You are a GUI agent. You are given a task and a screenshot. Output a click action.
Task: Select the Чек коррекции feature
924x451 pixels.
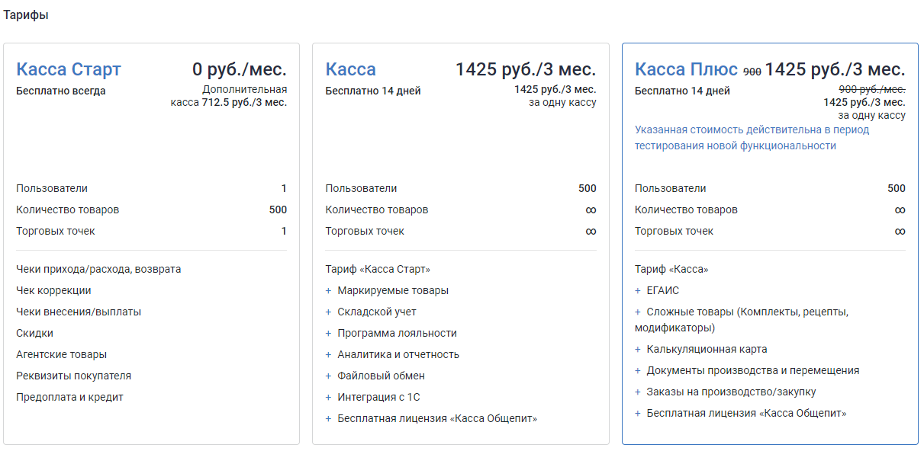tap(53, 290)
